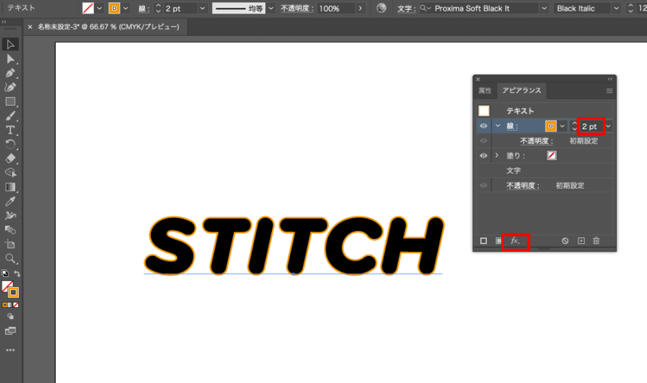Swap fill and stroke arrows
The height and width of the screenshot is (383, 647).
(x=17, y=273)
